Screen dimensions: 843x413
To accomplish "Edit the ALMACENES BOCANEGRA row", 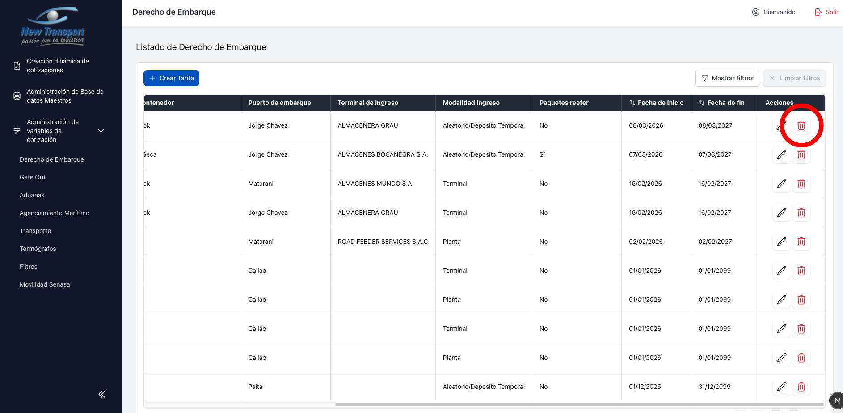I will [781, 155].
